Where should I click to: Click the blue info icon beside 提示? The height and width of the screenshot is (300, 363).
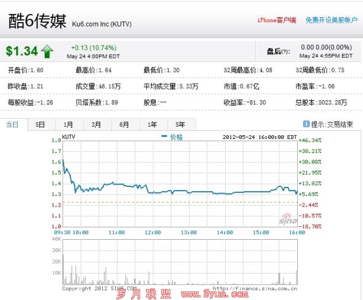306,124
